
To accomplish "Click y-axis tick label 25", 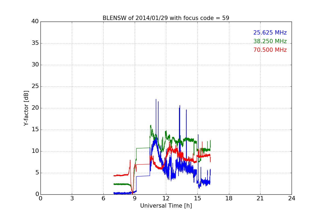I will (35, 86).
